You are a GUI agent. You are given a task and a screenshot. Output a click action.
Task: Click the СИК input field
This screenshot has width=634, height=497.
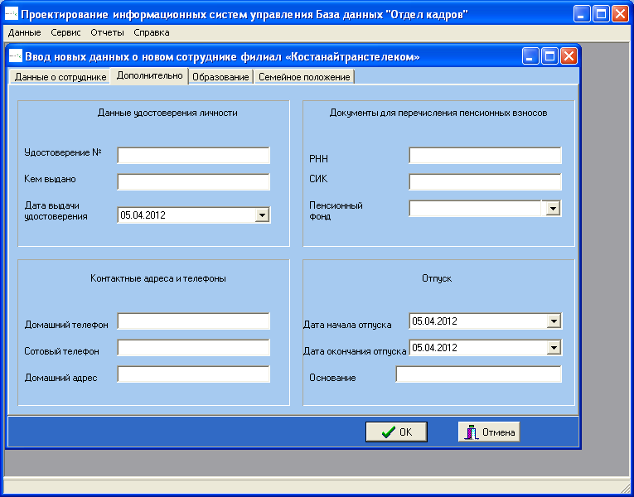(485, 182)
